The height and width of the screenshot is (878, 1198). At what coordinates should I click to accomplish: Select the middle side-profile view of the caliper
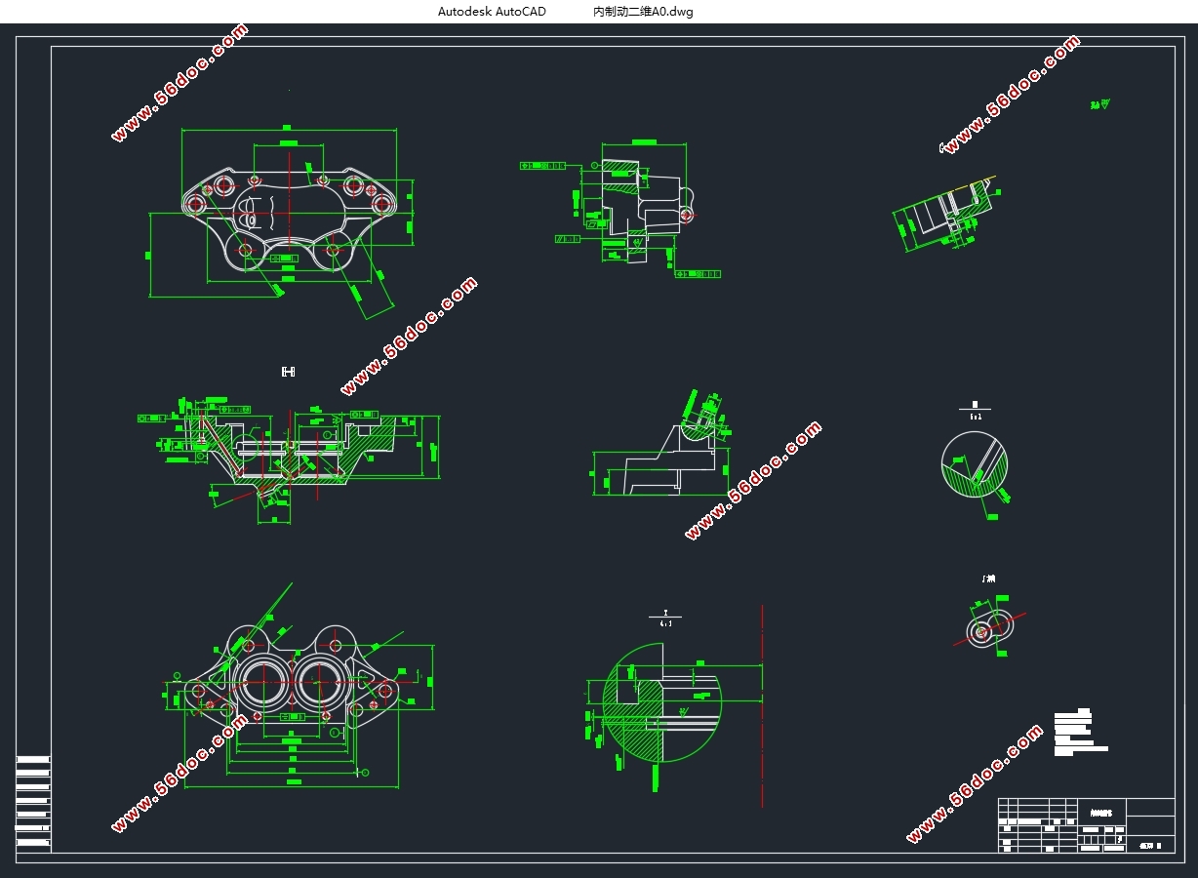tap(663, 444)
